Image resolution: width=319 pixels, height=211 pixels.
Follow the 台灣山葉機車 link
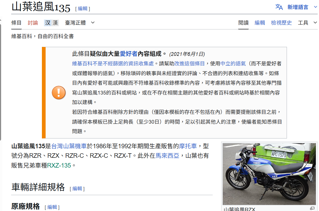pos(69,146)
